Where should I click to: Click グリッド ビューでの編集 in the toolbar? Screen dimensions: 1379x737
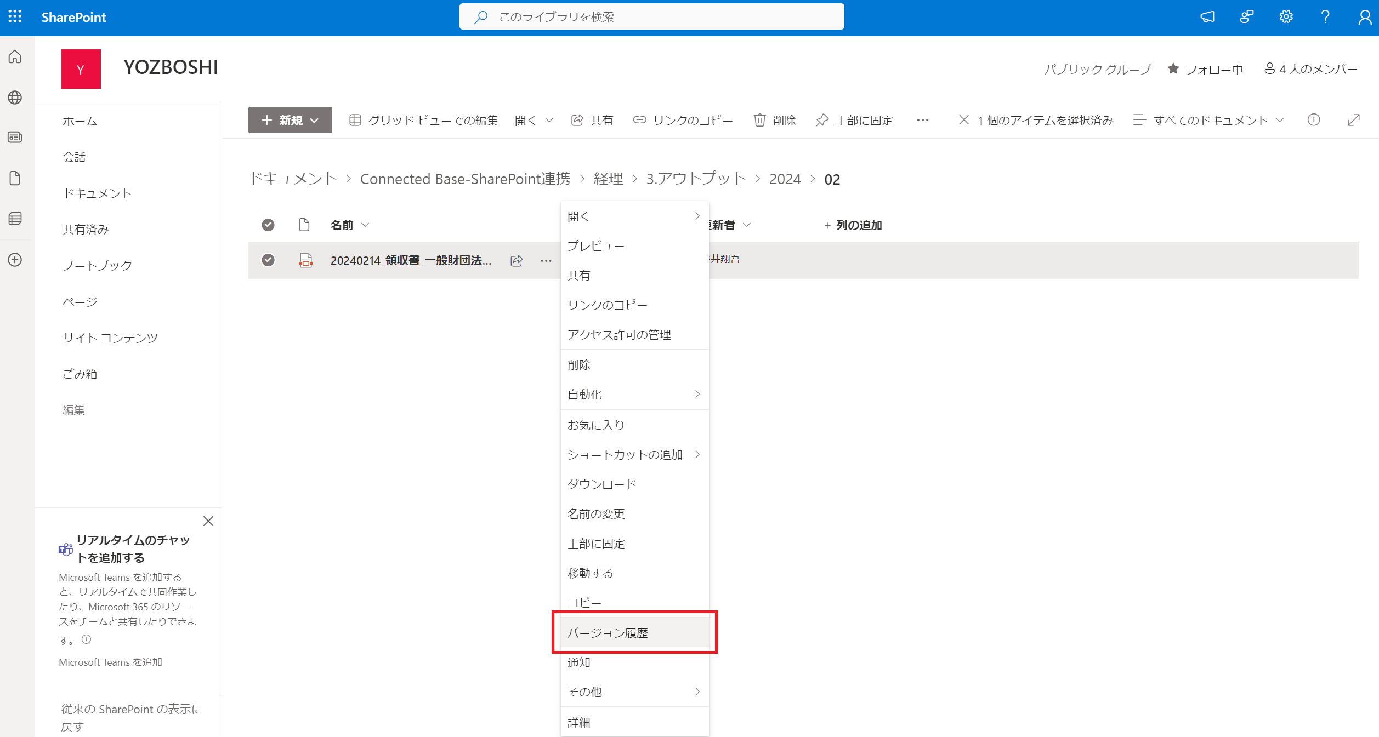(x=423, y=120)
